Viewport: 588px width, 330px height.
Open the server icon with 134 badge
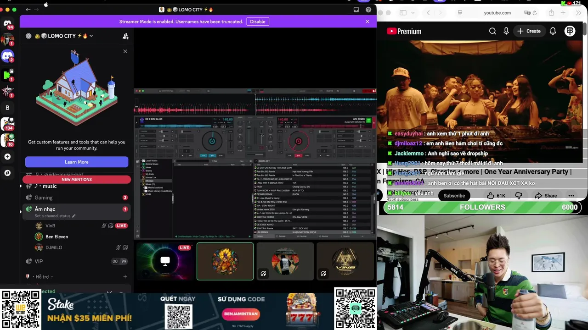click(7, 124)
